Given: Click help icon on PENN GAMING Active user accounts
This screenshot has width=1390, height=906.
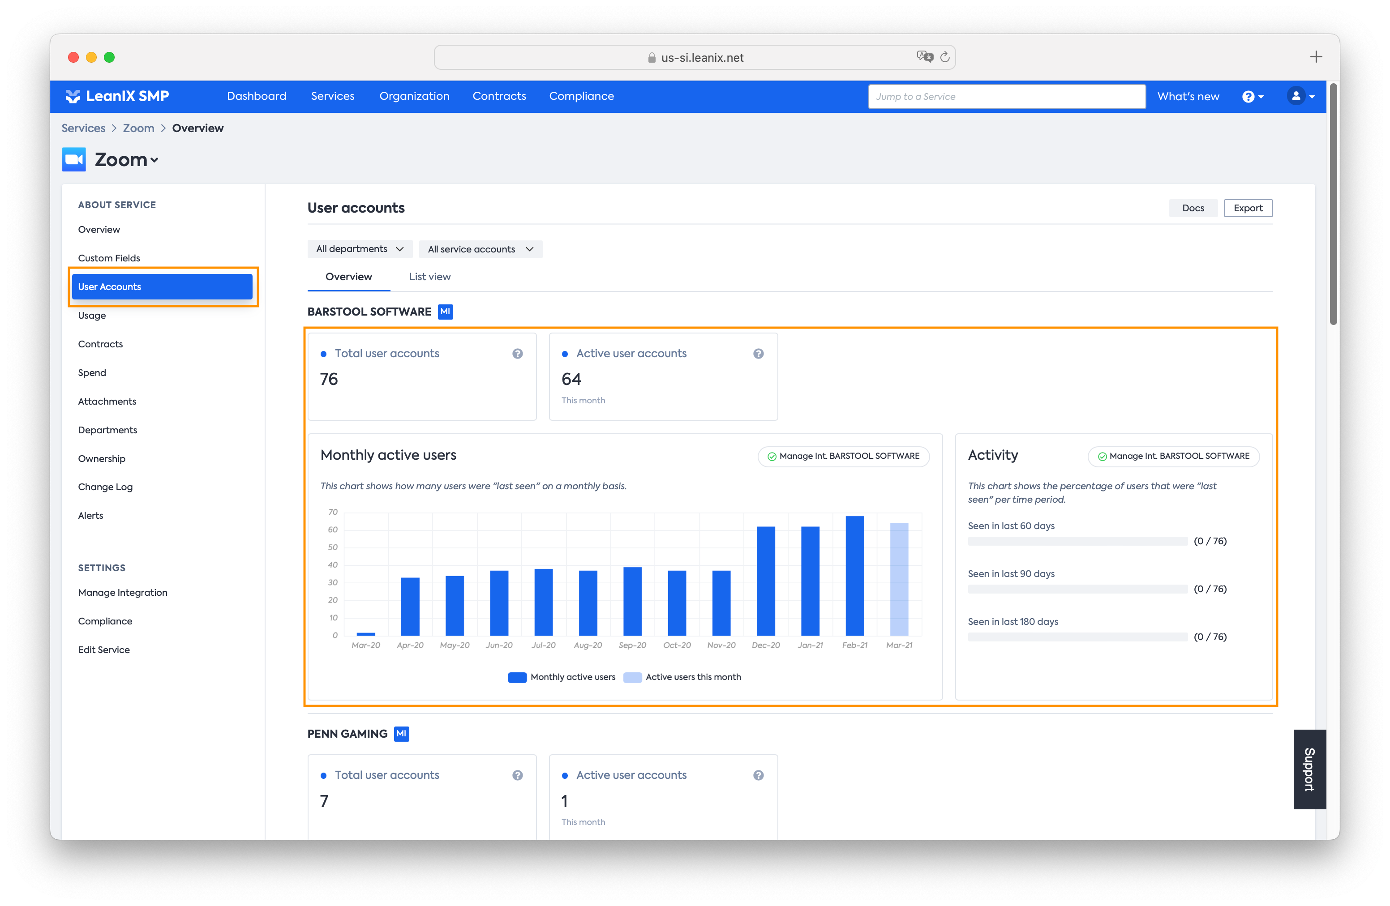Looking at the screenshot, I should [758, 775].
